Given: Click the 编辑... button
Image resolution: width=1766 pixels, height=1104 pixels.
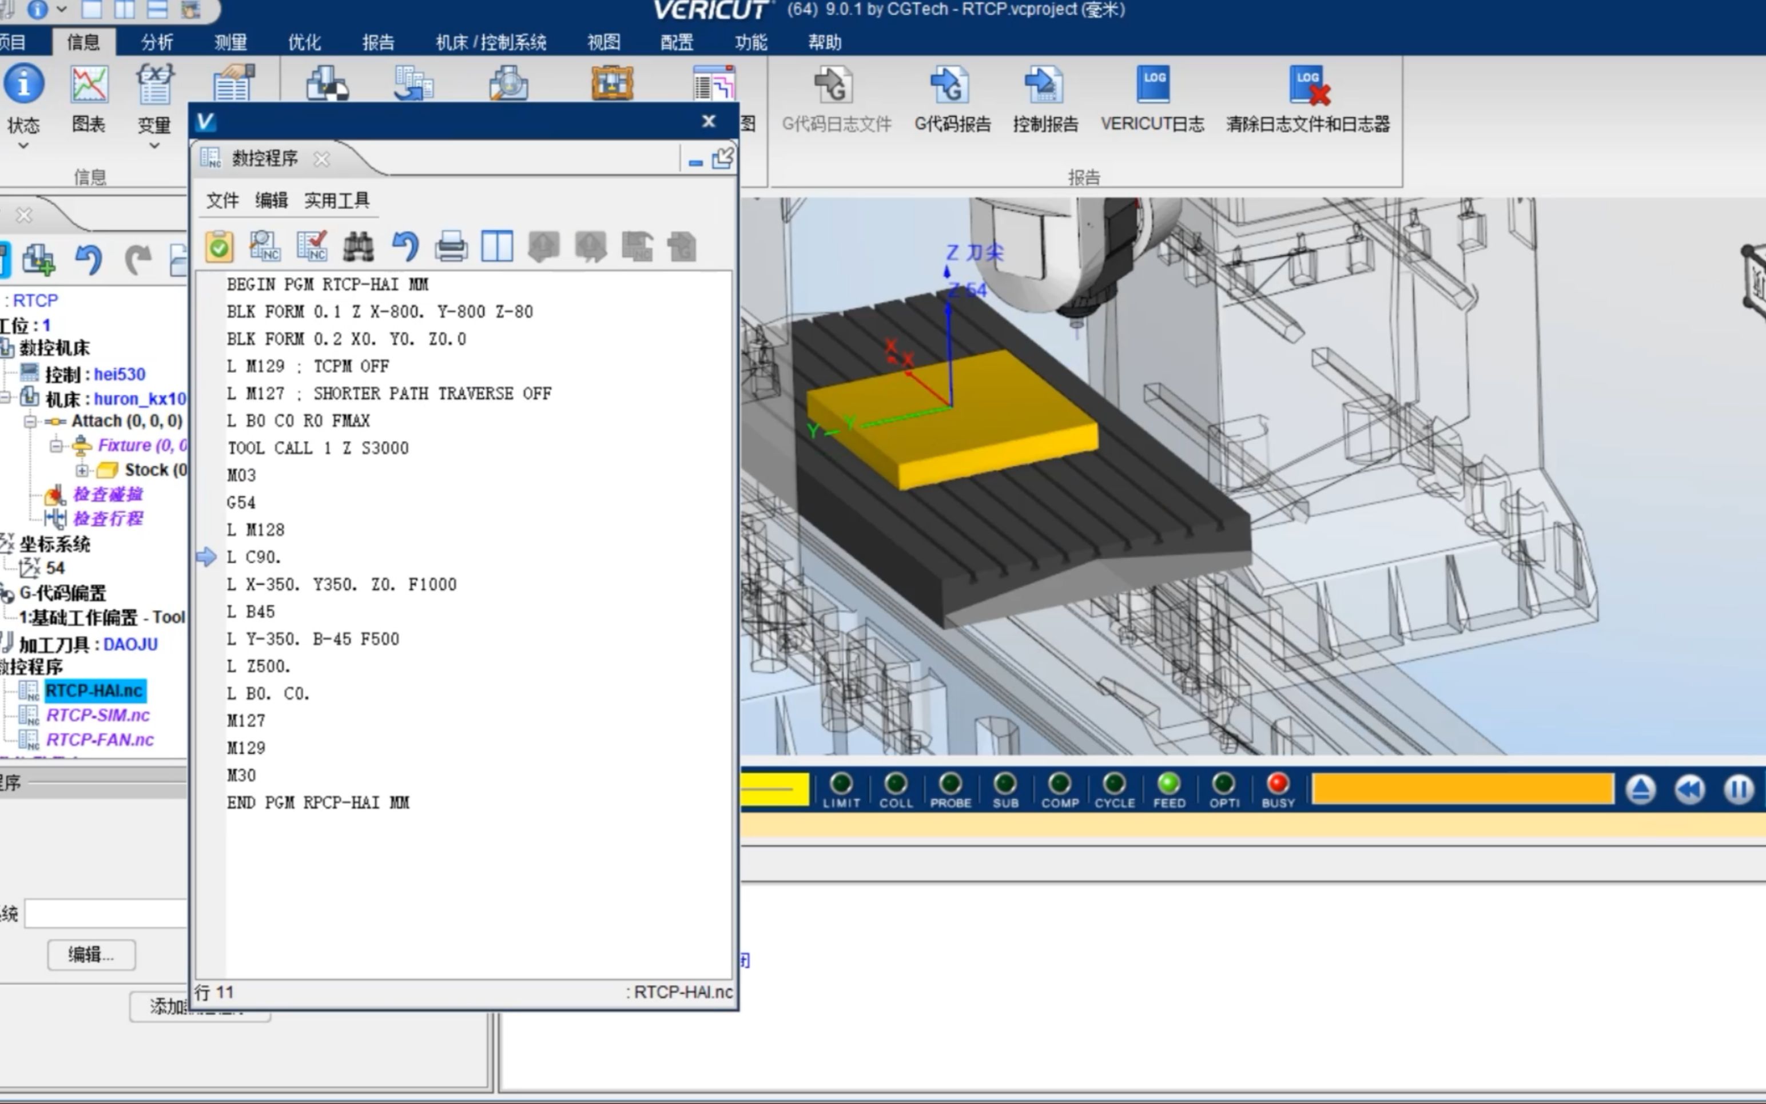Looking at the screenshot, I should coord(92,954).
